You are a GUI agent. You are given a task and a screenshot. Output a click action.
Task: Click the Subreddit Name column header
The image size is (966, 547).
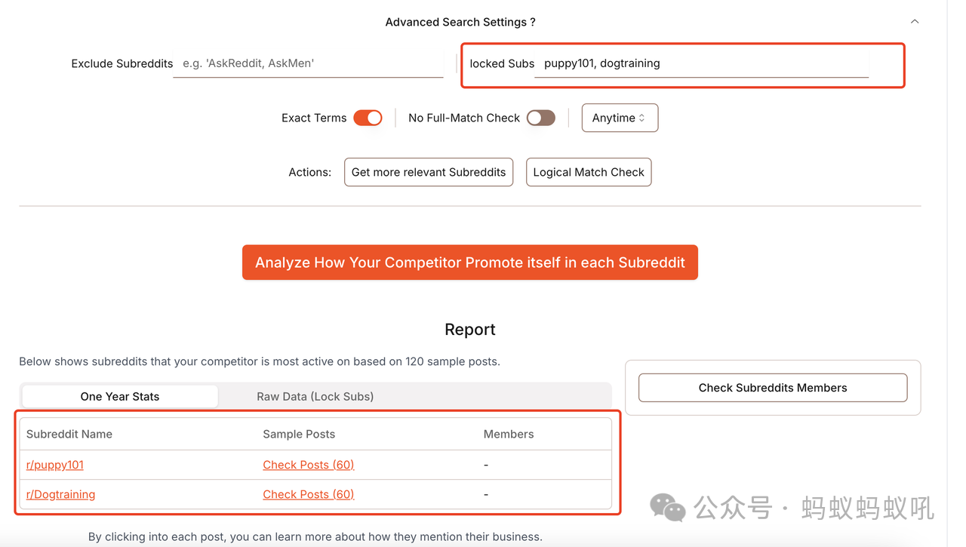tap(69, 434)
